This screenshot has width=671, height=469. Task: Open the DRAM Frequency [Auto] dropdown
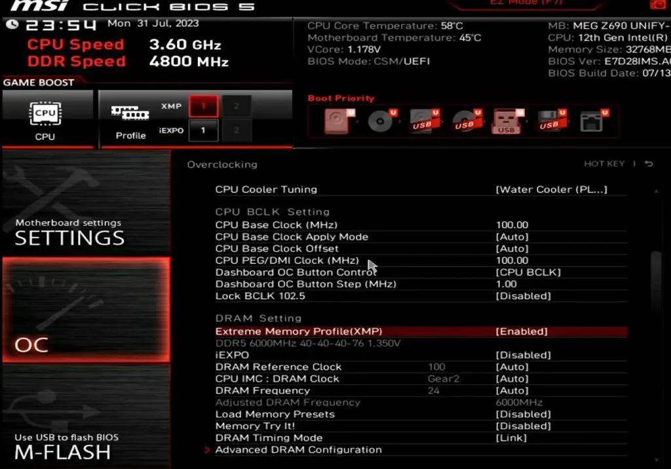[x=512, y=391]
